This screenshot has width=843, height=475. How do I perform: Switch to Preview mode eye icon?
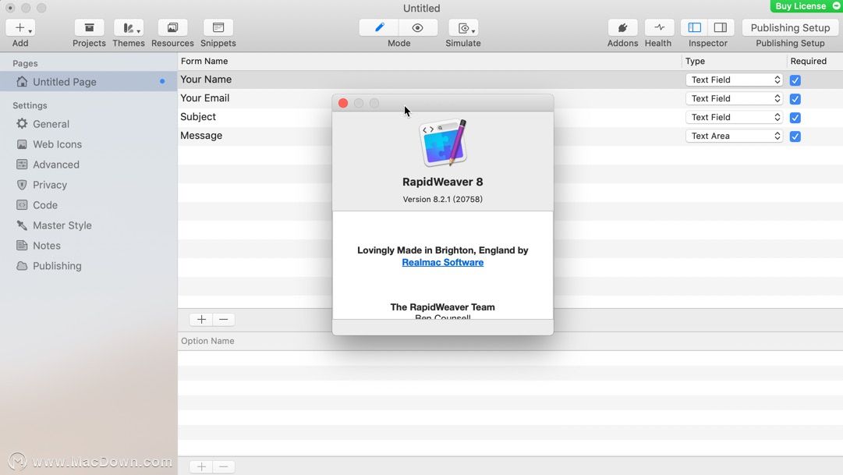click(418, 28)
